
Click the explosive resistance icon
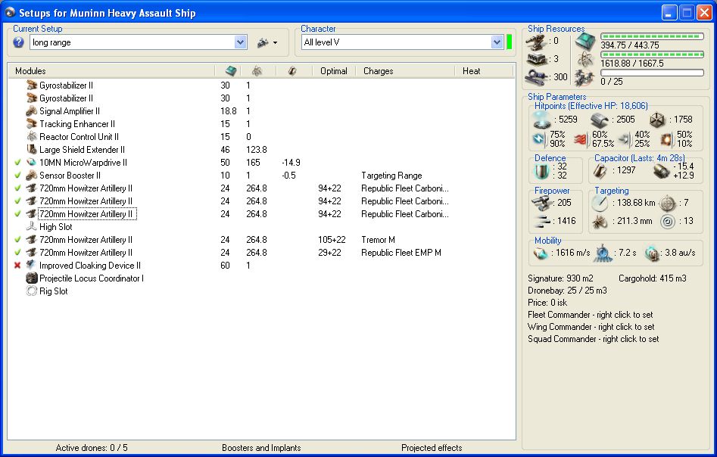(667, 139)
